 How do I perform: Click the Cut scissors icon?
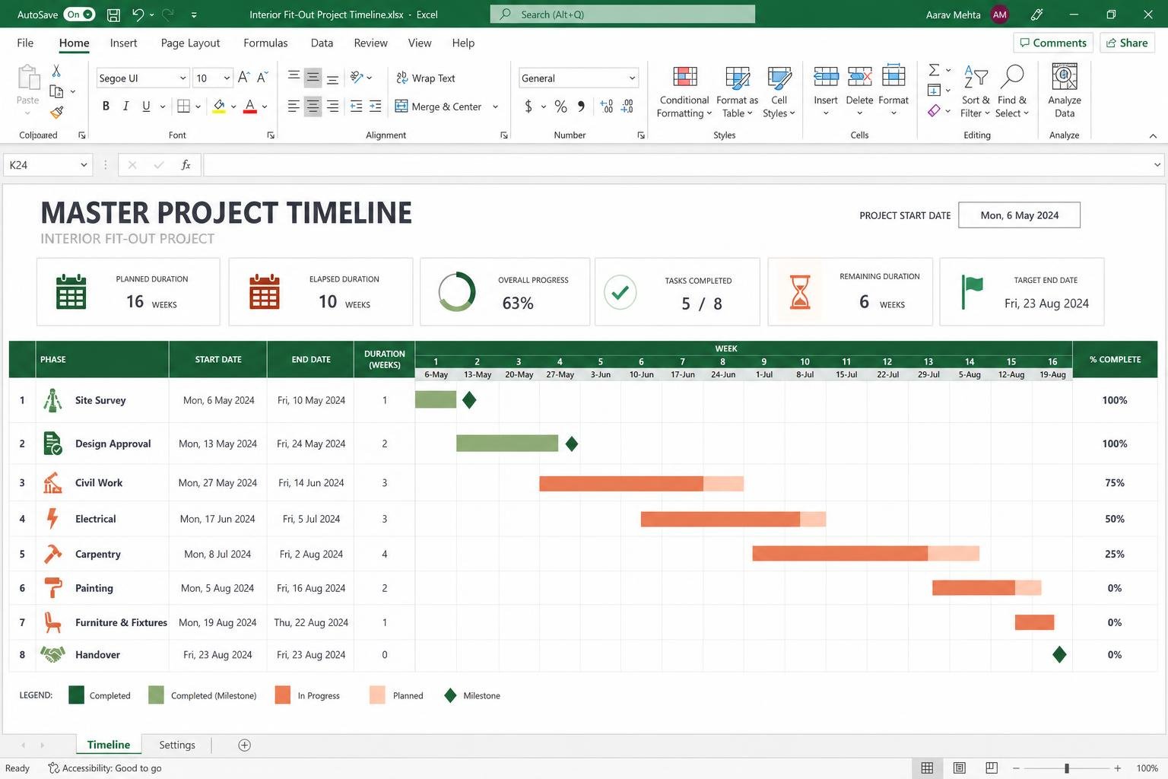[x=56, y=71]
